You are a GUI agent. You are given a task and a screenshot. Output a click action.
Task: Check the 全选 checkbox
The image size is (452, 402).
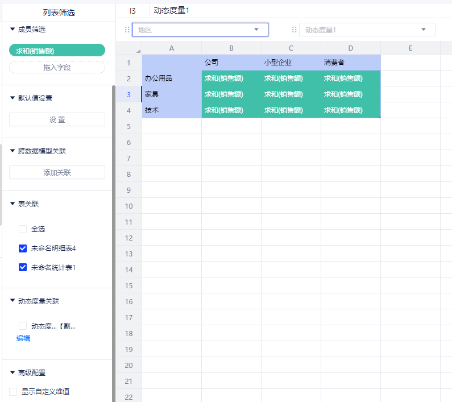click(x=23, y=229)
